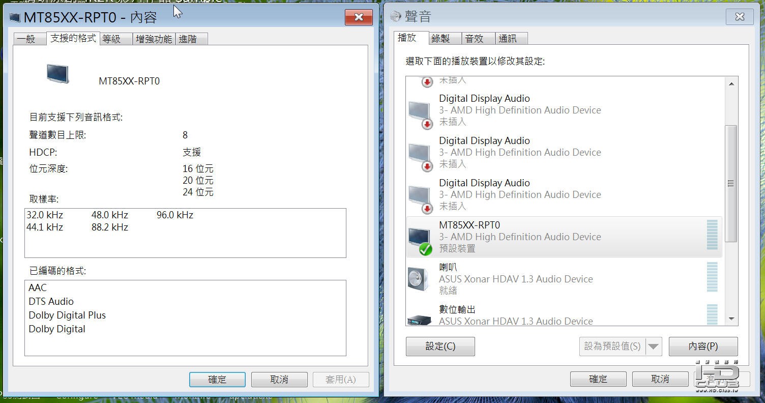Click the 設為預設值(S) button
The image size is (765, 403).
[x=612, y=347]
